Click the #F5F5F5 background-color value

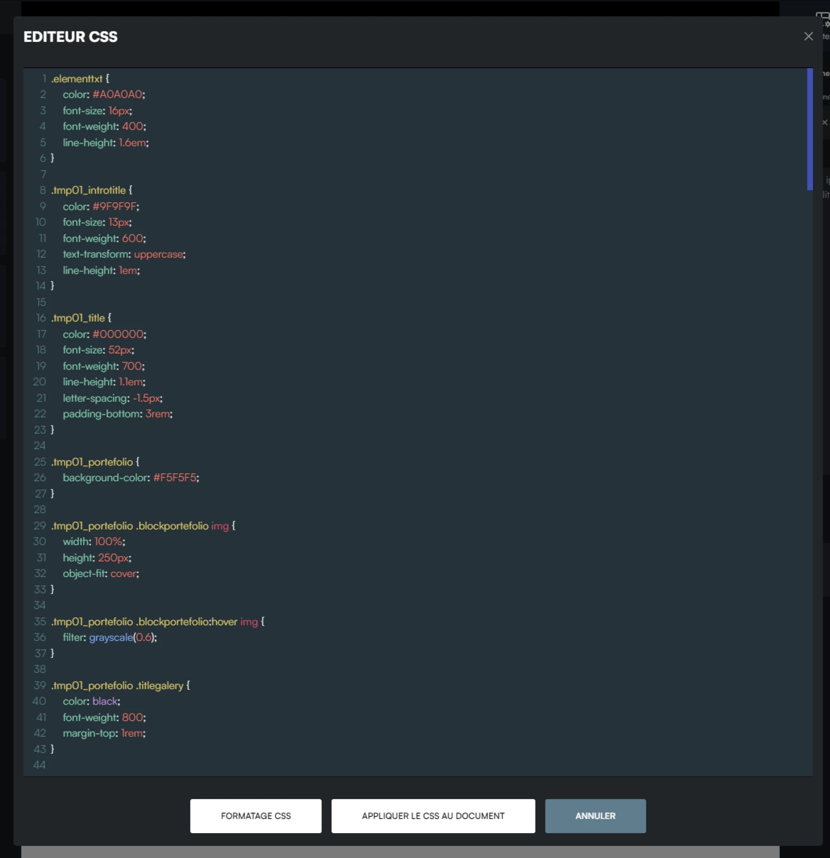[174, 478]
